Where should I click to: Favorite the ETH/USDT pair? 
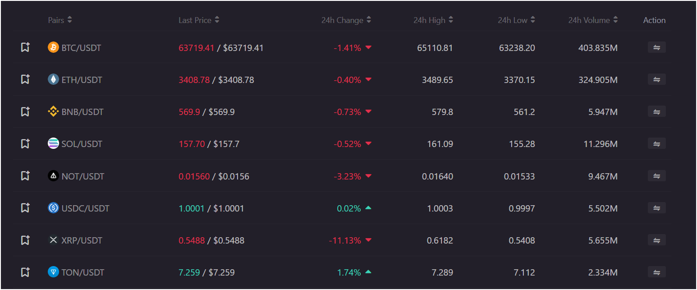25,79
